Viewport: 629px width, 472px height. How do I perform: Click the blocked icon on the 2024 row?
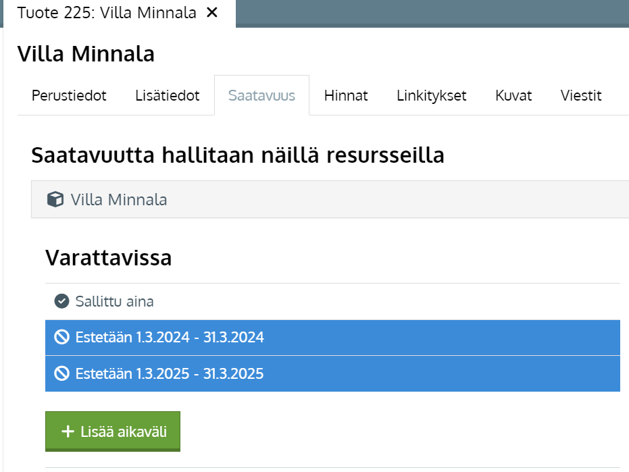point(61,337)
